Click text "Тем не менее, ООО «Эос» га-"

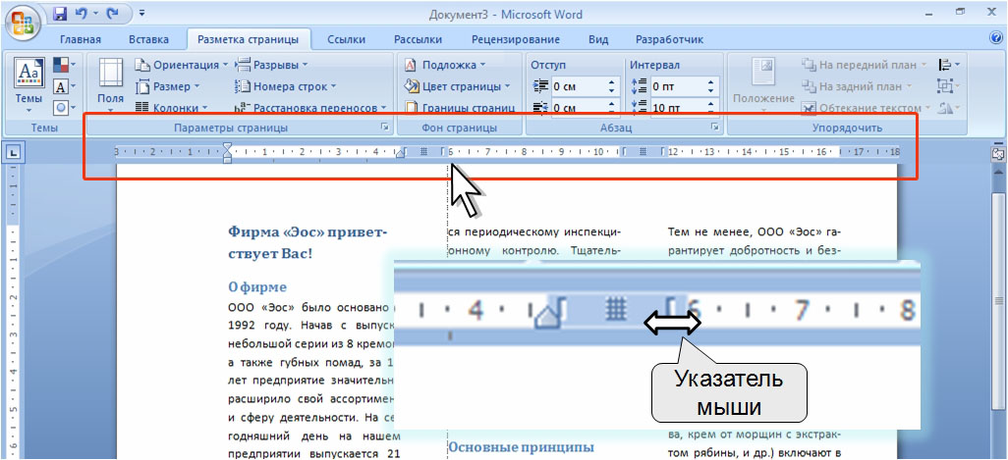coord(755,231)
